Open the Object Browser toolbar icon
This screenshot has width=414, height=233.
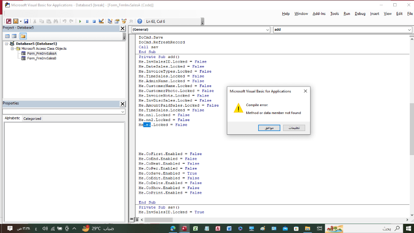[x=124, y=21]
